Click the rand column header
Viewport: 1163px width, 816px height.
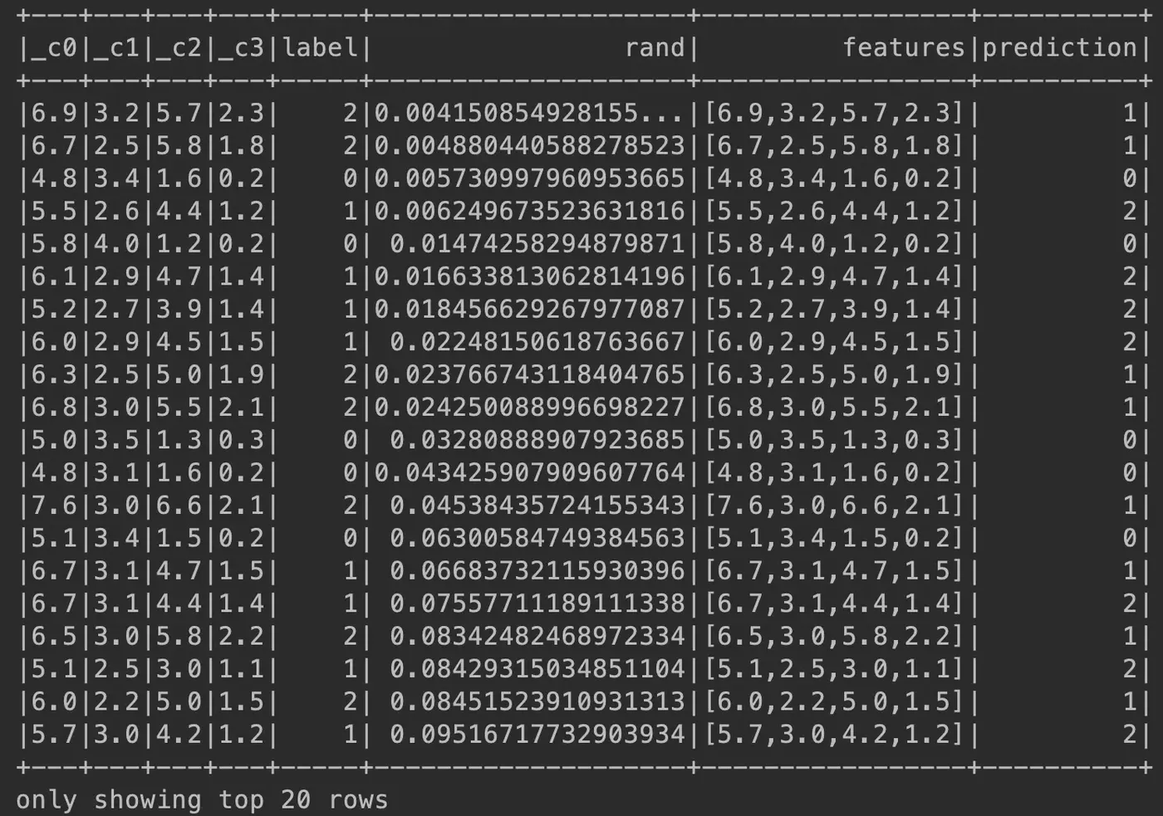click(x=655, y=48)
